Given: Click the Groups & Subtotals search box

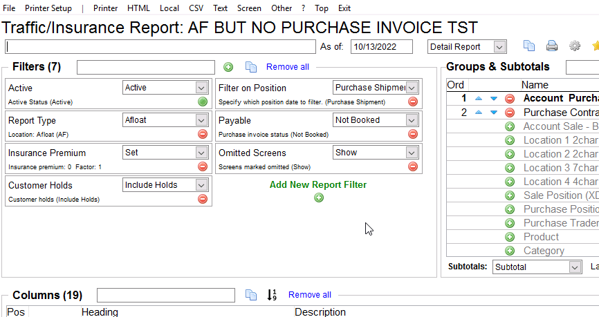Looking at the screenshot, I should pos(582,67).
